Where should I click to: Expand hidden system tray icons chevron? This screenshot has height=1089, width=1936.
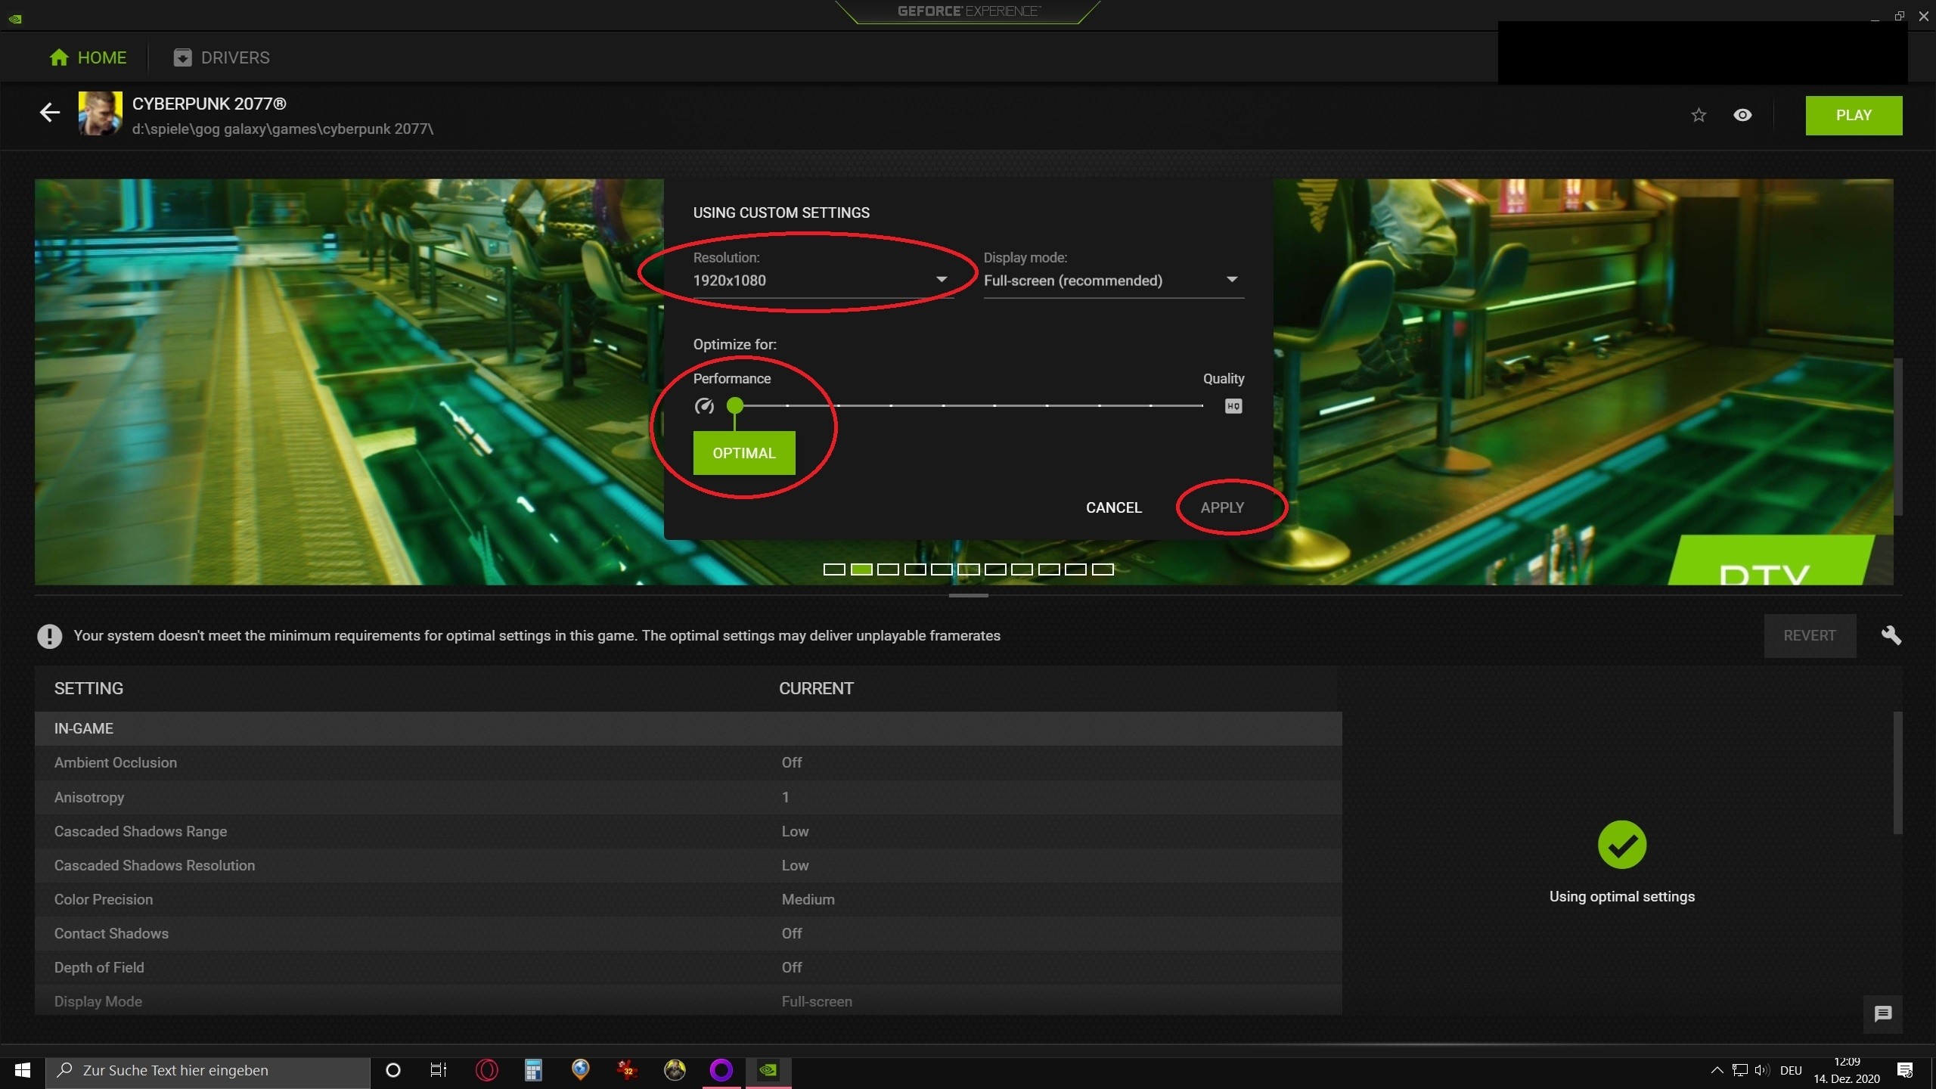pos(1717,1070)
